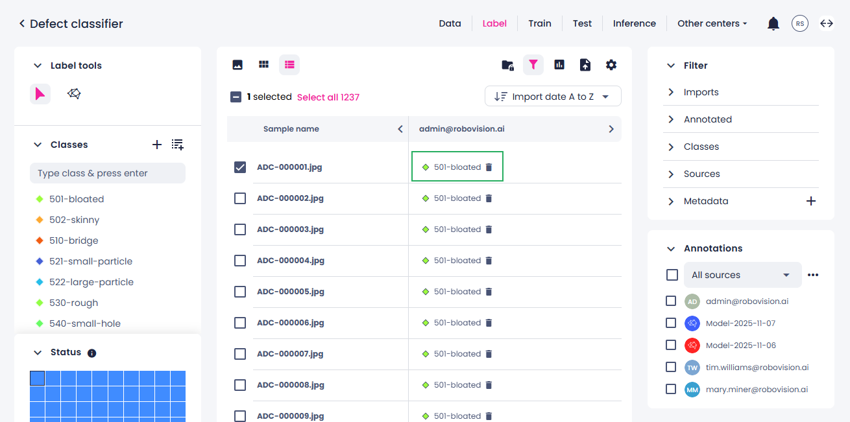The height and width of the screenshot is (422, 850).
Task: Delete label on ADC-000003.jpg
Action: [489, 229]
